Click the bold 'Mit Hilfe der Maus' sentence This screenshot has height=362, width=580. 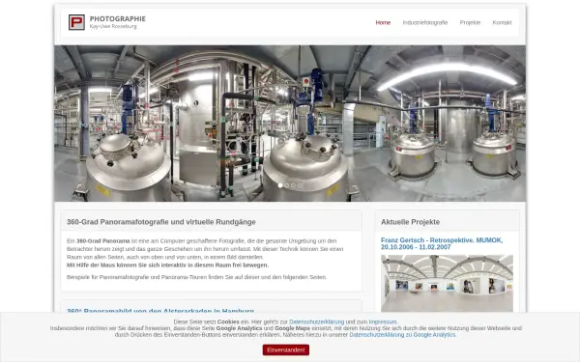click(167, 265)
